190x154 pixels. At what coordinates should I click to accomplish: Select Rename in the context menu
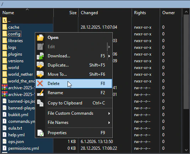(74, 93)
